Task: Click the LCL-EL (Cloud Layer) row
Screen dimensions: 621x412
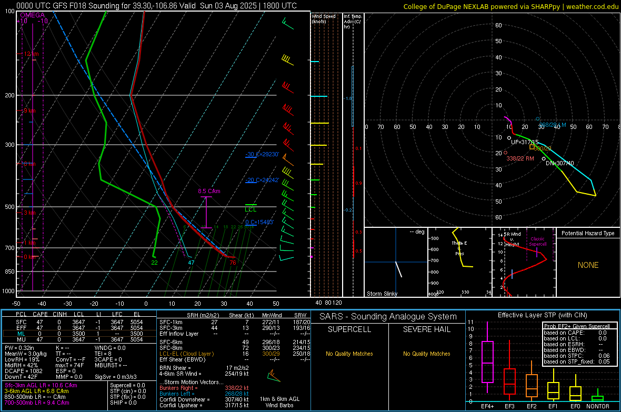Action: (x=235, y=354)
